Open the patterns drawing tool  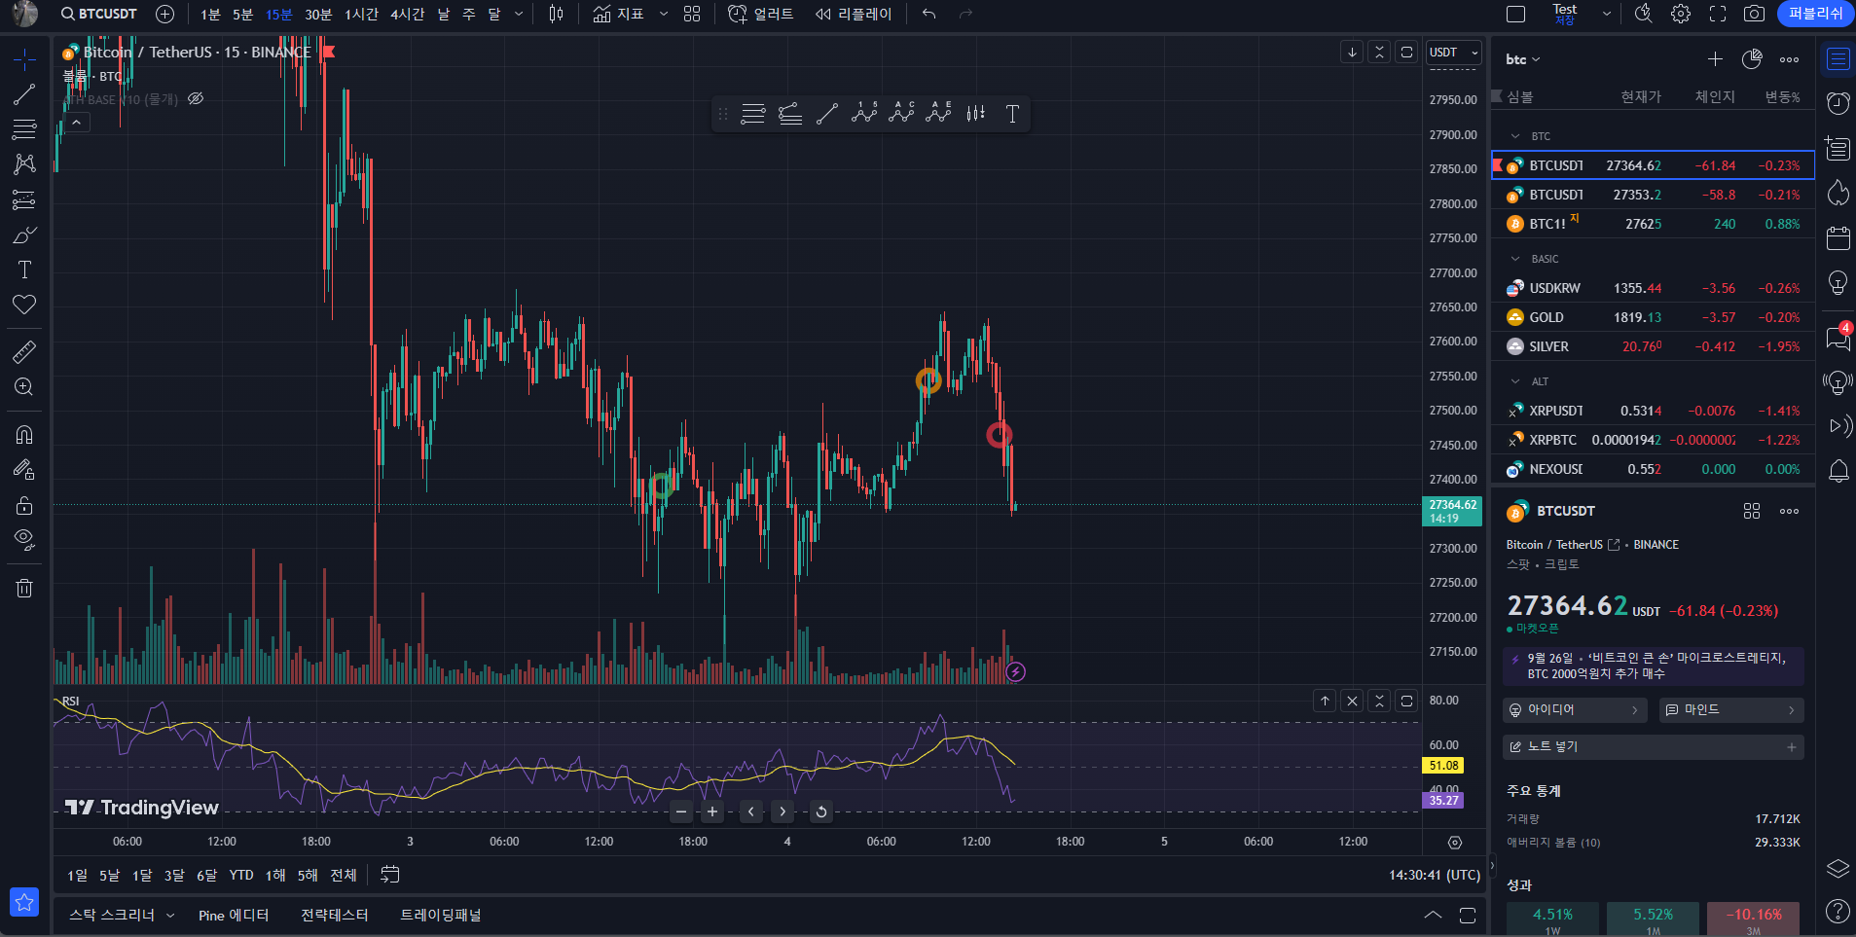pyautogui.click(x=24, y=164)
